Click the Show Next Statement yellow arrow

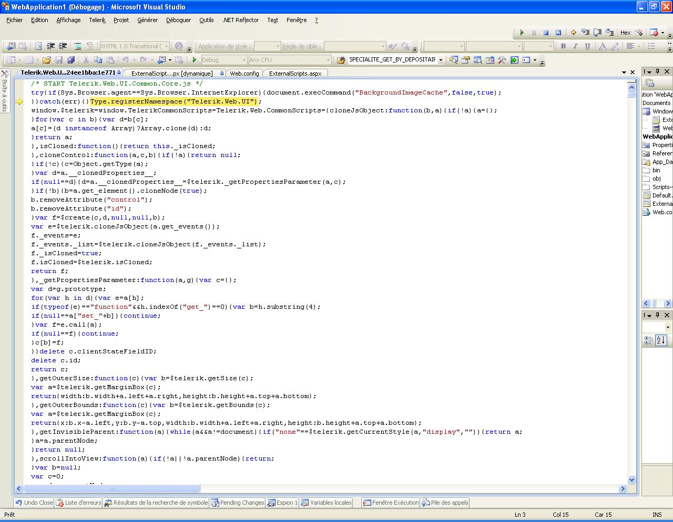(x=573, y=33)
